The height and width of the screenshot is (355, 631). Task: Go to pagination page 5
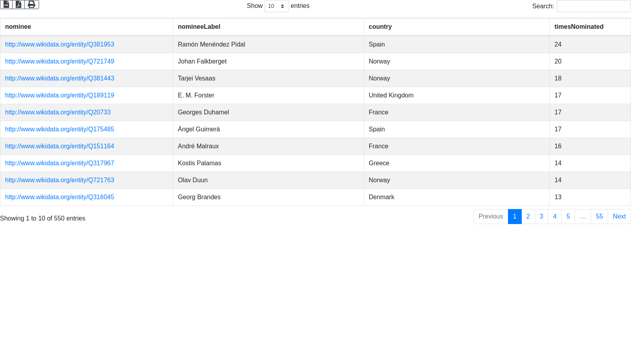coord(568,217)
